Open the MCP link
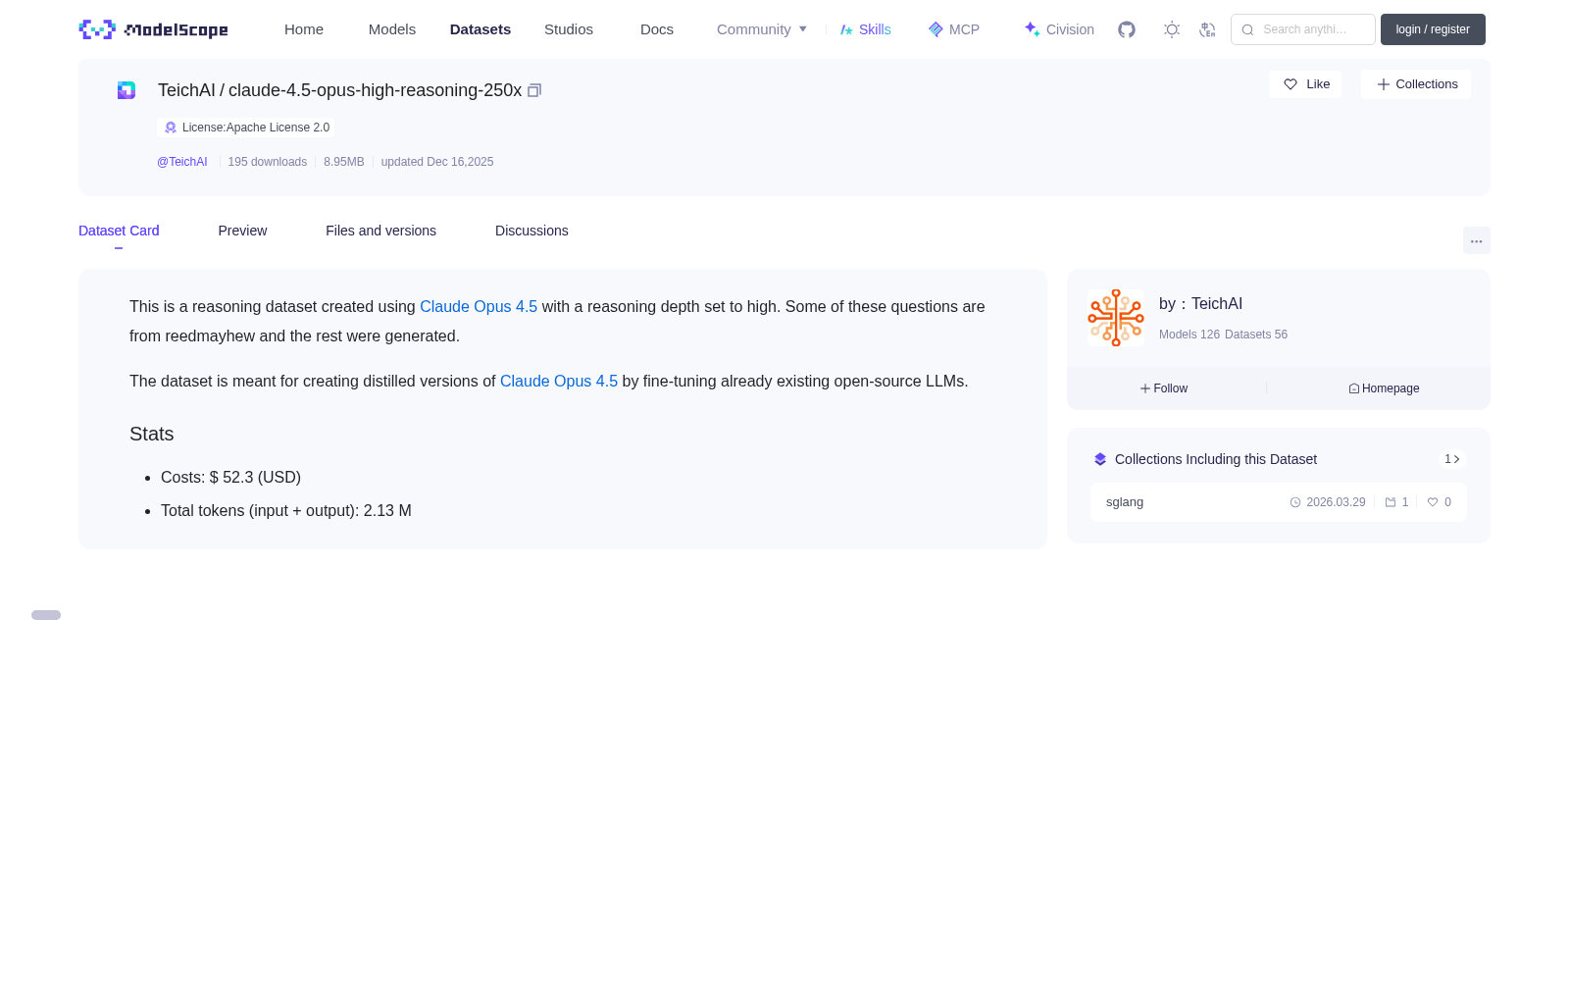The height and width of the screenshot is (981, 1569). tap(954, 29)
